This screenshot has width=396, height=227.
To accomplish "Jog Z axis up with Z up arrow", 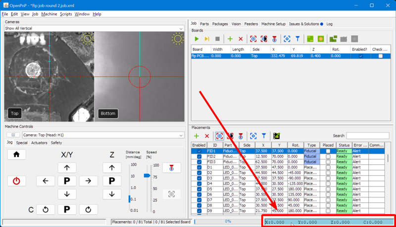I will pyautogui.click(x=112, y=168).
